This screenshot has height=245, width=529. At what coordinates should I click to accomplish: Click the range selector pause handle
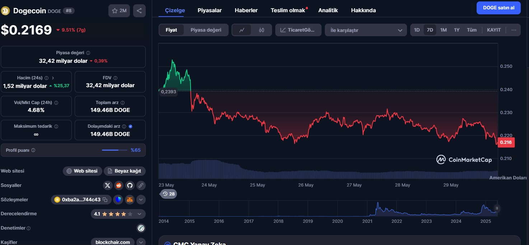point(497,208)
